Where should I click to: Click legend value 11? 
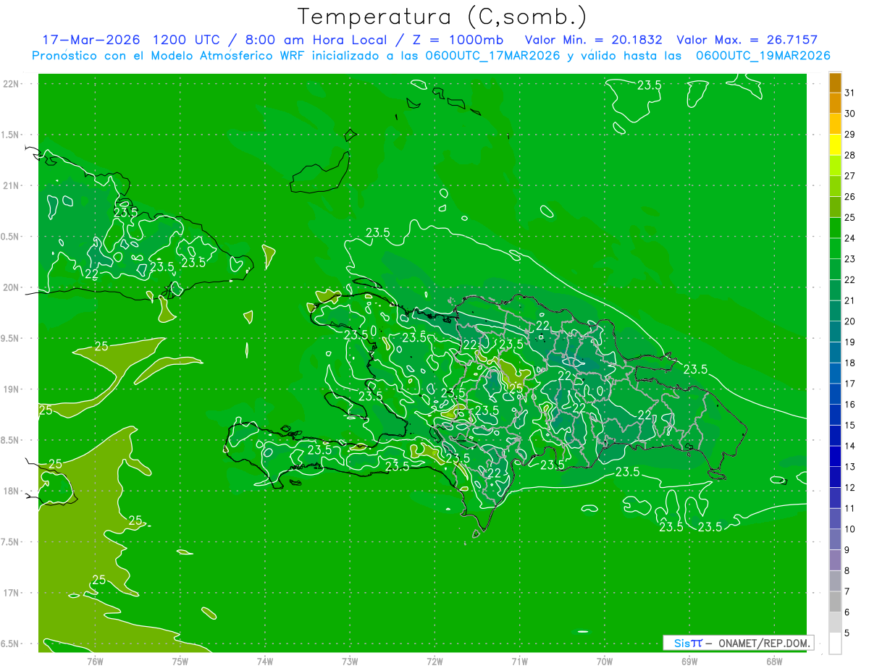coord(850,508)
